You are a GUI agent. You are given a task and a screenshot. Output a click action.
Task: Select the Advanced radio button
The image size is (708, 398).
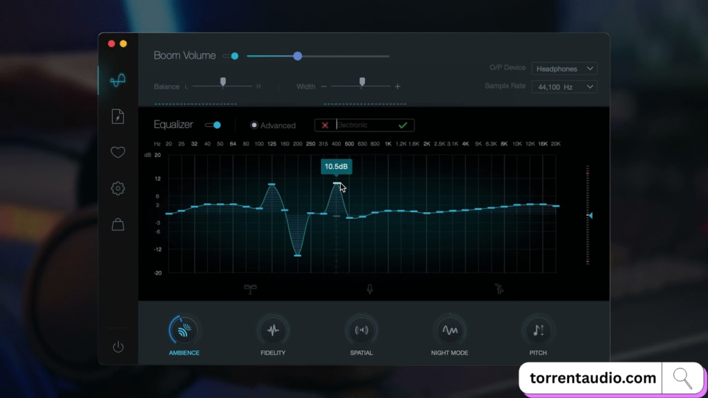254,125
